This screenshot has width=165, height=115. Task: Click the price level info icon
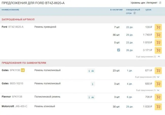coord(160,3)
